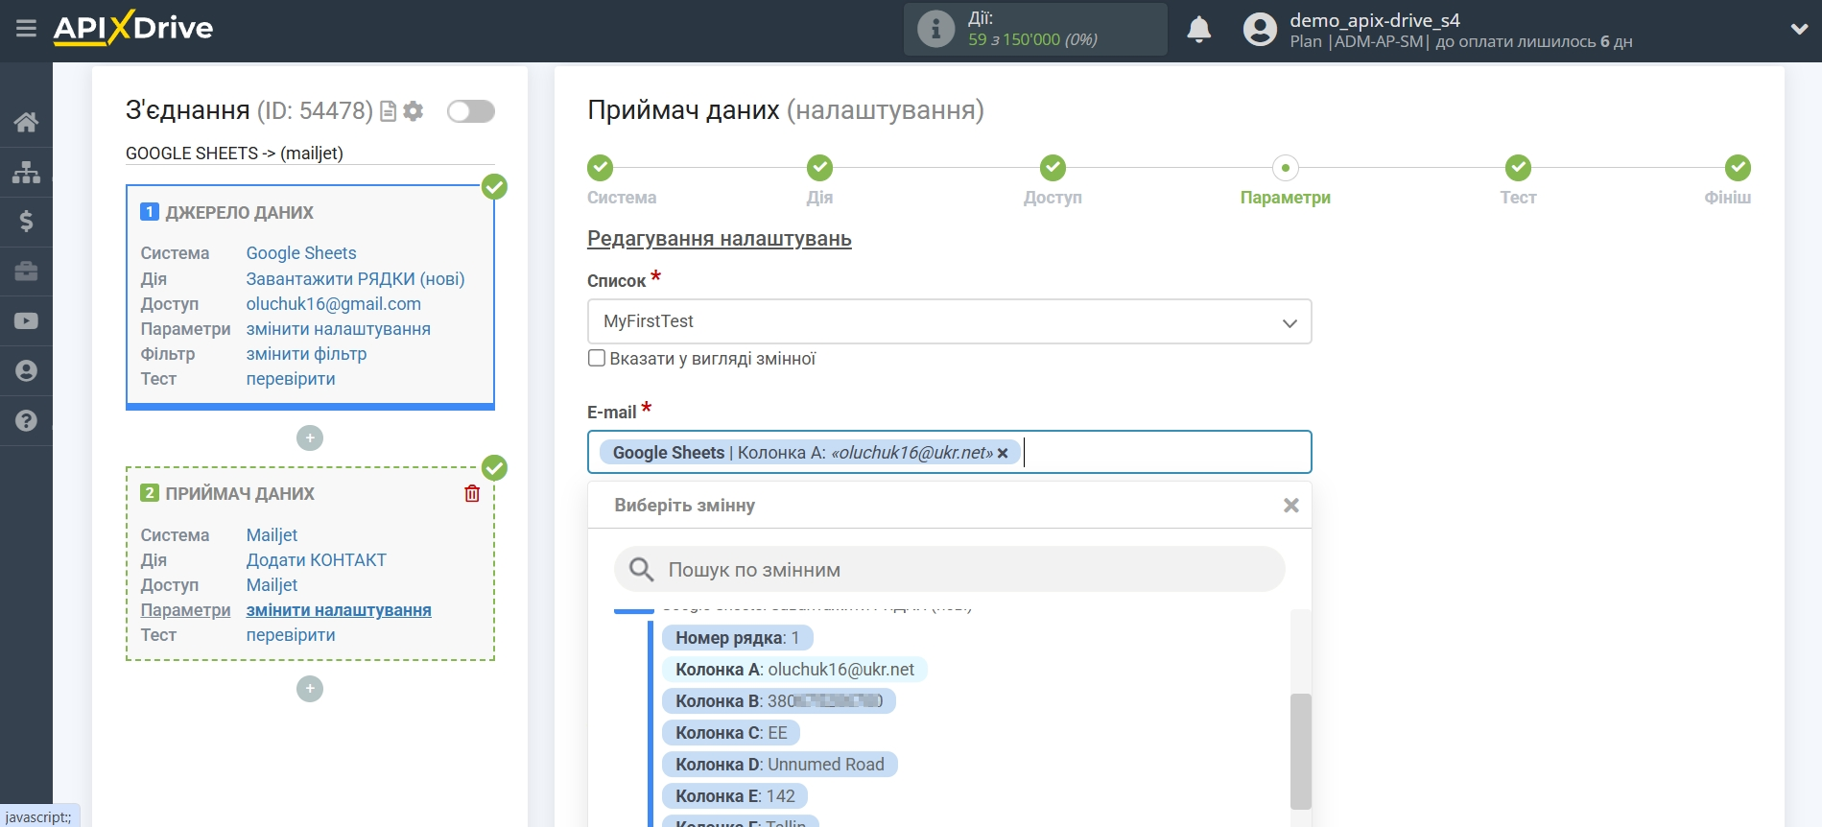1822x827 pixels.
Task: Click the variables list scrollbar
Action: pyautogui.click(x=1300, y=751)
